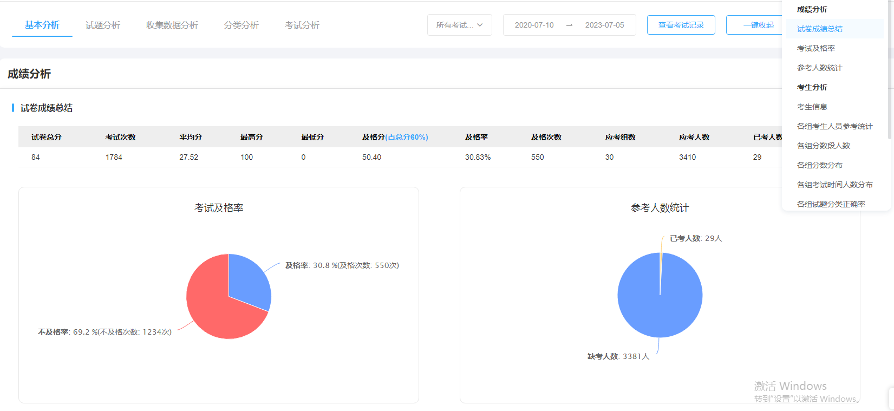Open the 收集数据分析 tab

[172, 25]
